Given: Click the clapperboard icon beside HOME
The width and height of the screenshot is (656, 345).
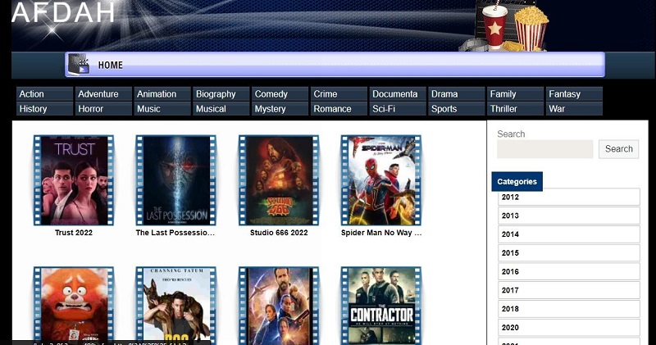Looking at the screenshot, I should [79, 65].
